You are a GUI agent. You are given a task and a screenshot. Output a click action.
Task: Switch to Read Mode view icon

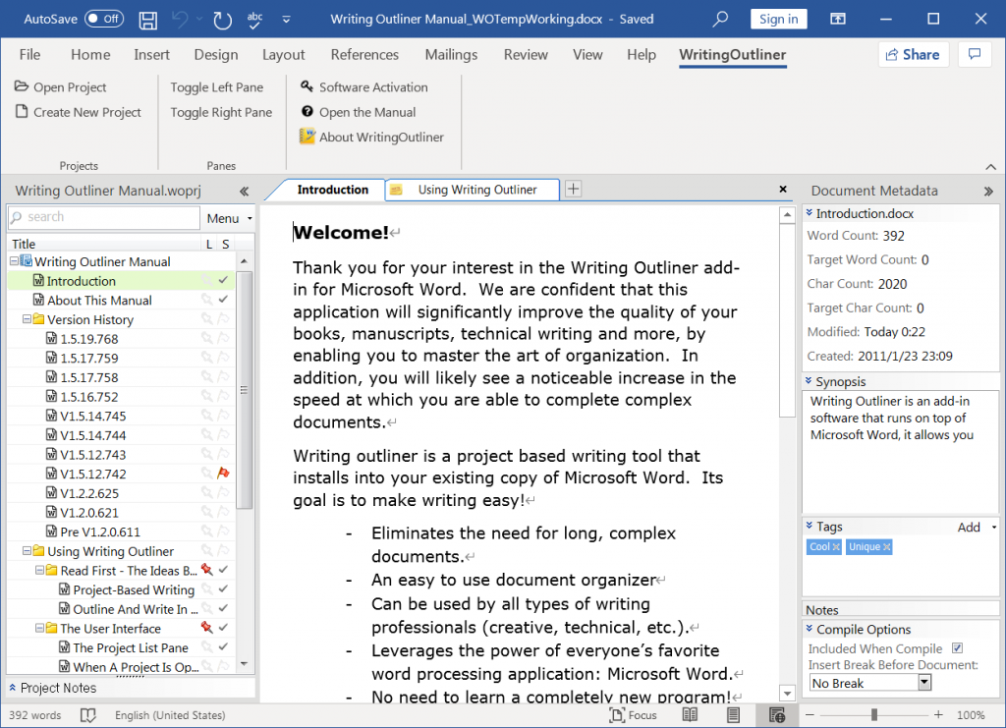[x=690, y=715]
